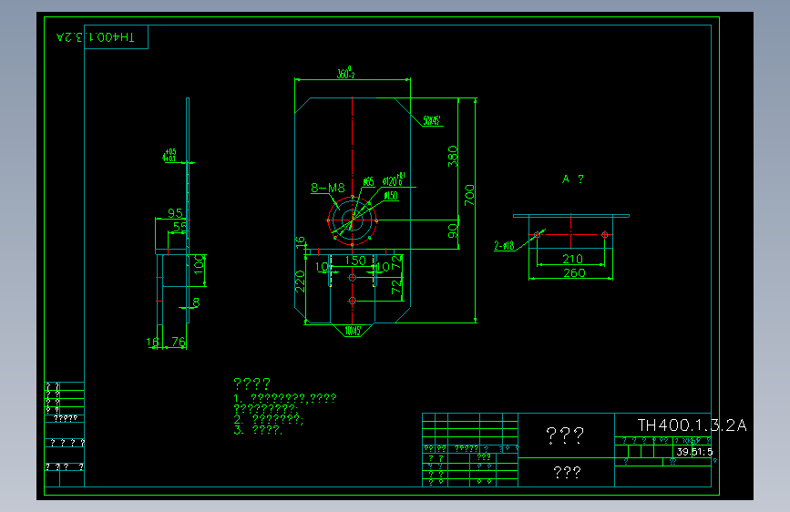
Task: Click the 10x45° chamfer callout at bottom
Action: click(353, 331)
